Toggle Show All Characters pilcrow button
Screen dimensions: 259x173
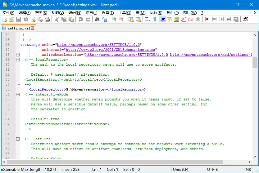tap(155, 19)
